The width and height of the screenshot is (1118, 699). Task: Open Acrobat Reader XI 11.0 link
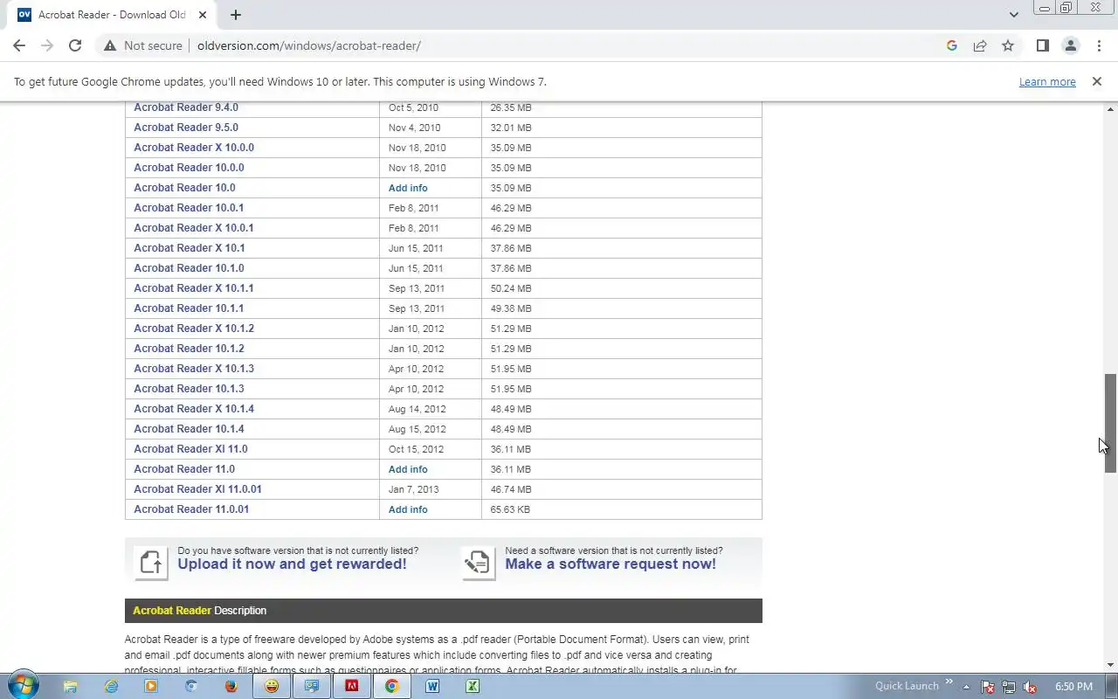190,449
